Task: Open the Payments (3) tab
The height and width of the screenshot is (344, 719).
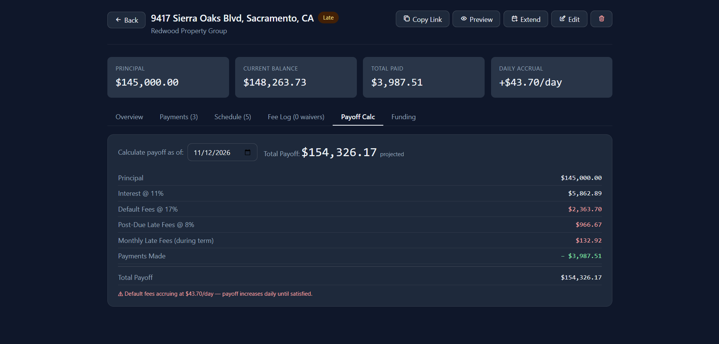Action: (x=179, y=117)
